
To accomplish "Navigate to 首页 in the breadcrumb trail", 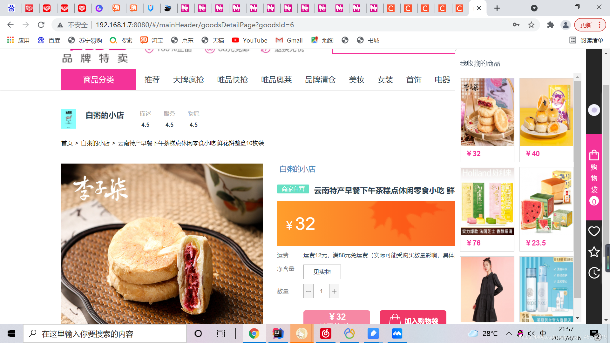I will [x=67, y=143].
